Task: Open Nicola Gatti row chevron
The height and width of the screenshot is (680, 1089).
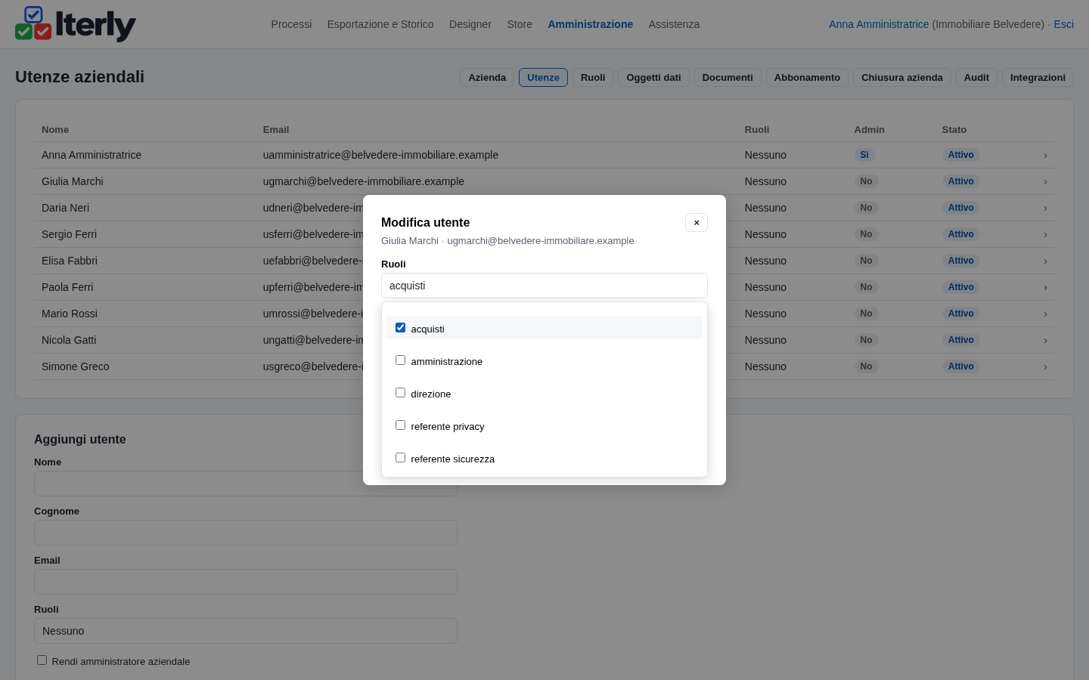Action: tap(1045, 340)
